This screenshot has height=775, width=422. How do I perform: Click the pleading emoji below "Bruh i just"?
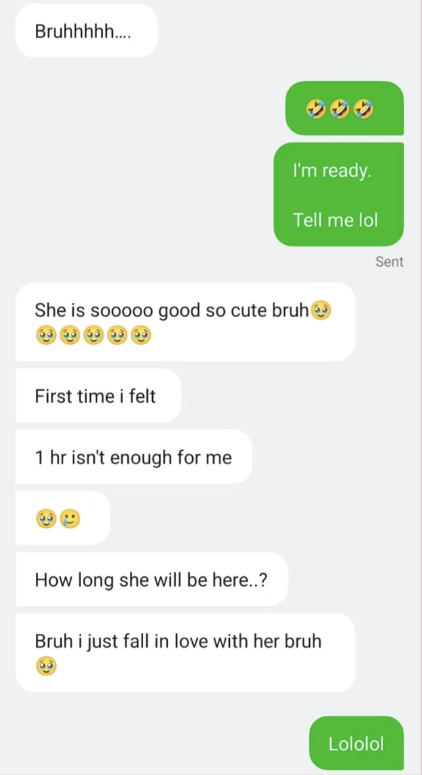click(46, 666)
